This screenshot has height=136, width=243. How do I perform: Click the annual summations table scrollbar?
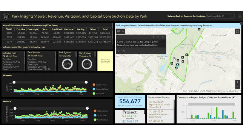point(112,34)
